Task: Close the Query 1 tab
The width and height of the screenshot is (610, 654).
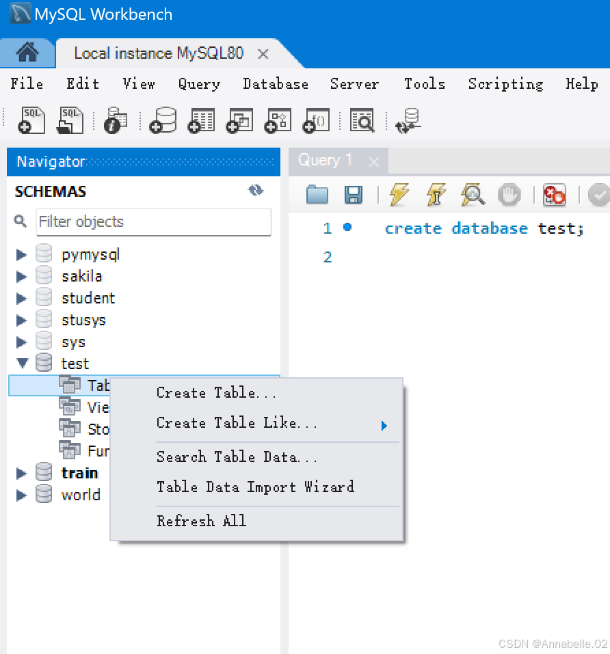Action: point(374,162)
